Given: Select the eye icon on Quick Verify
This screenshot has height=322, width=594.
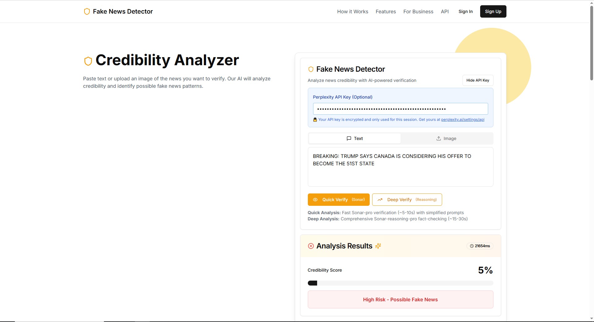Looking at the screenshot, I should pos(315,200).
